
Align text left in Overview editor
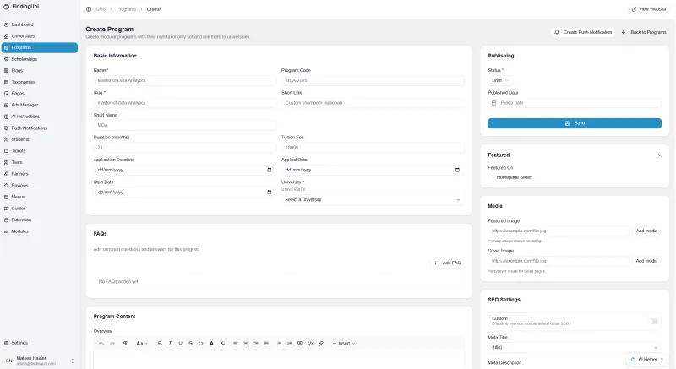pos(236,343)
